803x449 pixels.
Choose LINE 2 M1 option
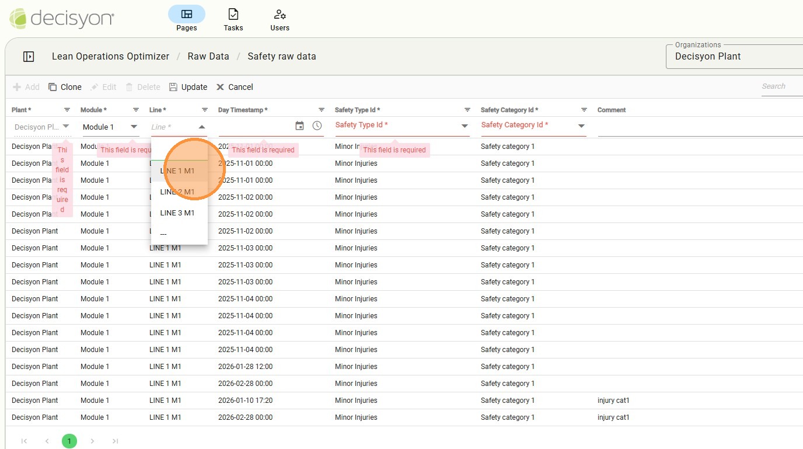point(177,192)
